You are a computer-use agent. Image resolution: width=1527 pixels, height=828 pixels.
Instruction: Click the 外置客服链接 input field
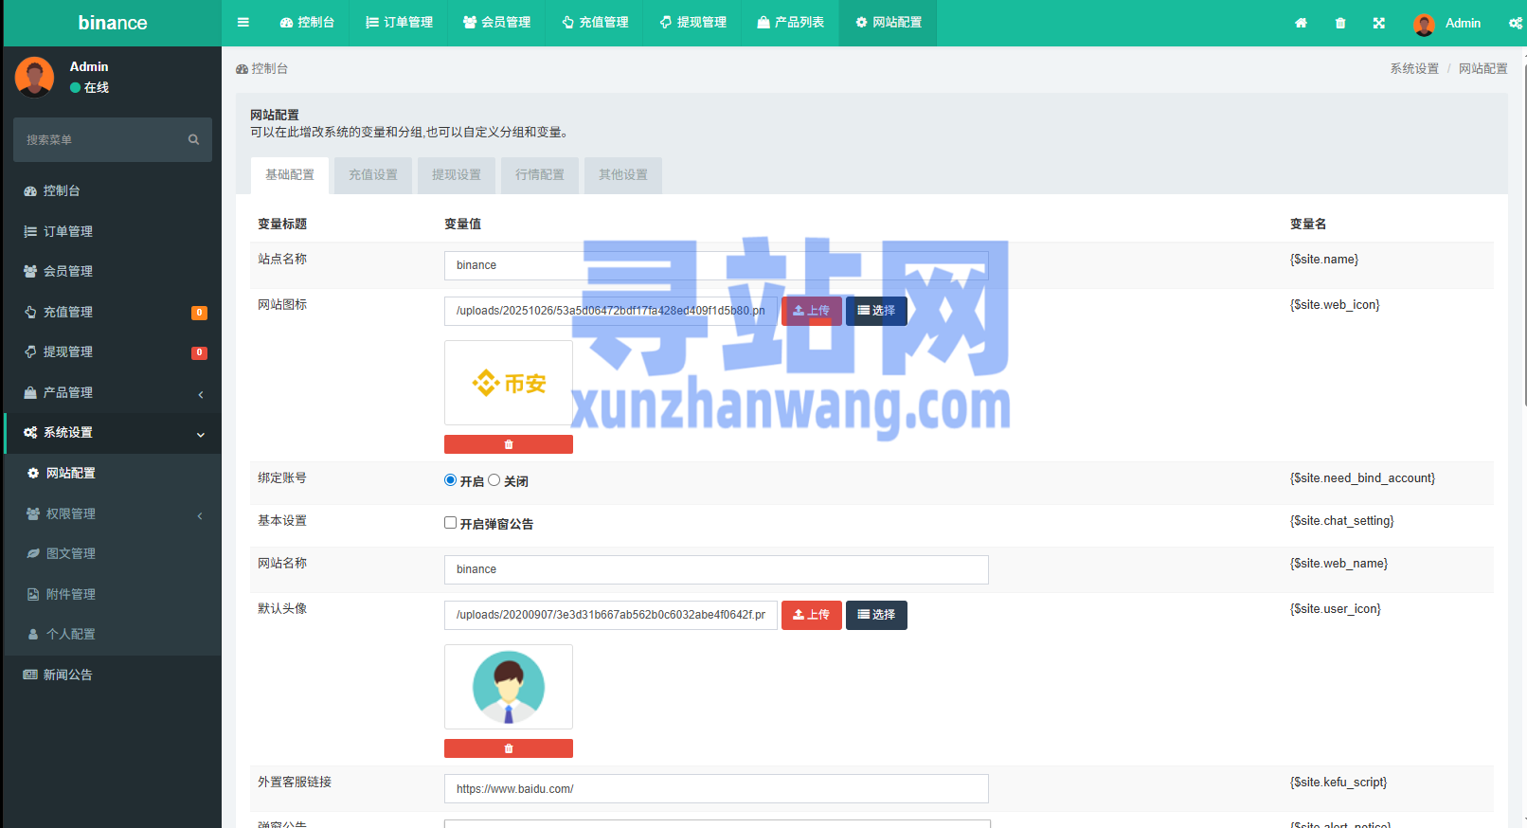point(715,789)
